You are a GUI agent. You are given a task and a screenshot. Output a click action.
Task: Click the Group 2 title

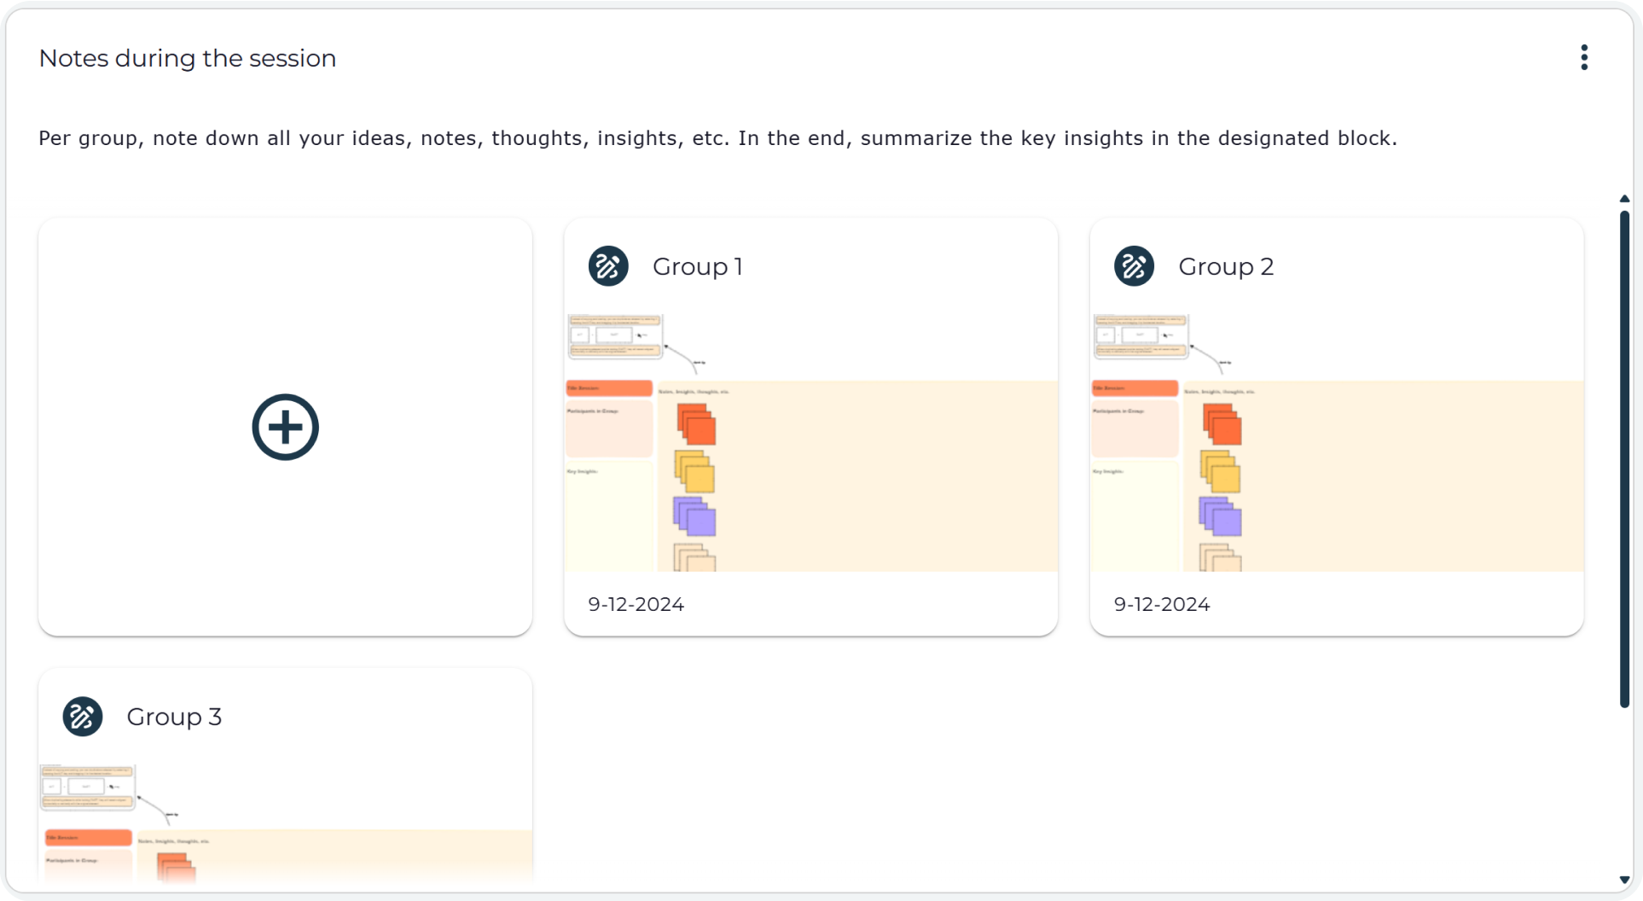click(x=1225, y=266)
